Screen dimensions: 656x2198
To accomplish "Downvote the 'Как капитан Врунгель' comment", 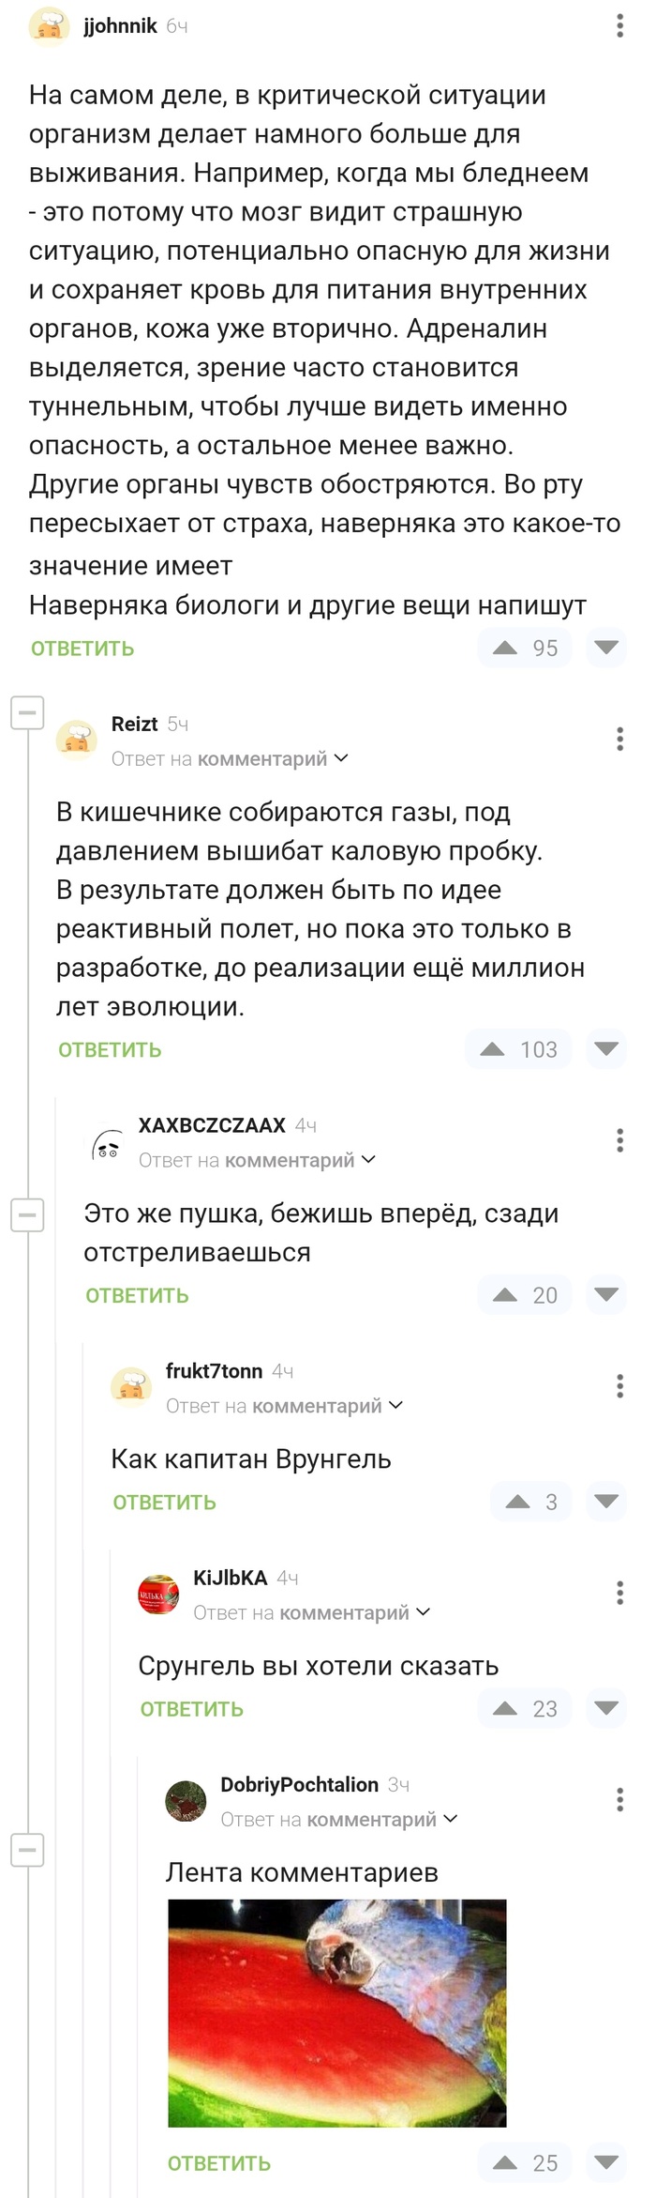I will [606, 1502].
